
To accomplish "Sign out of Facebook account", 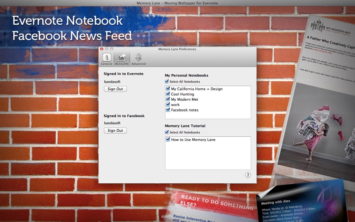I will [115, 131].
